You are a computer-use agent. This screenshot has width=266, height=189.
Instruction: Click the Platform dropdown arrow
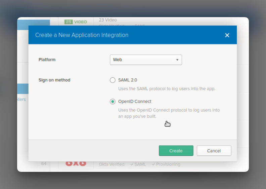coord(177,60)
